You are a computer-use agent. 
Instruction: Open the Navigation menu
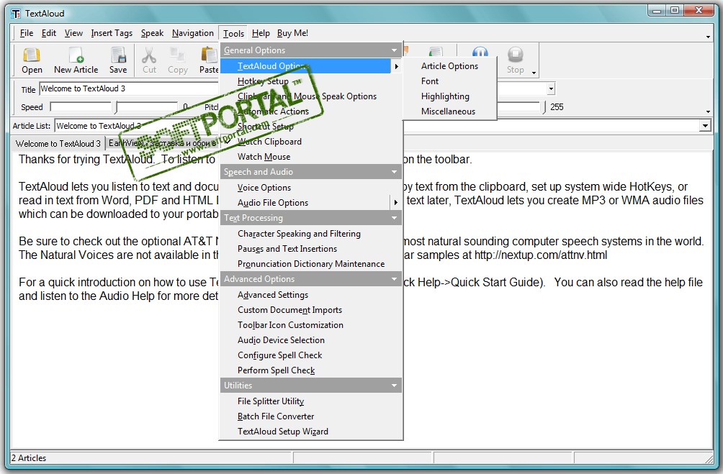[x=193, y=33]
